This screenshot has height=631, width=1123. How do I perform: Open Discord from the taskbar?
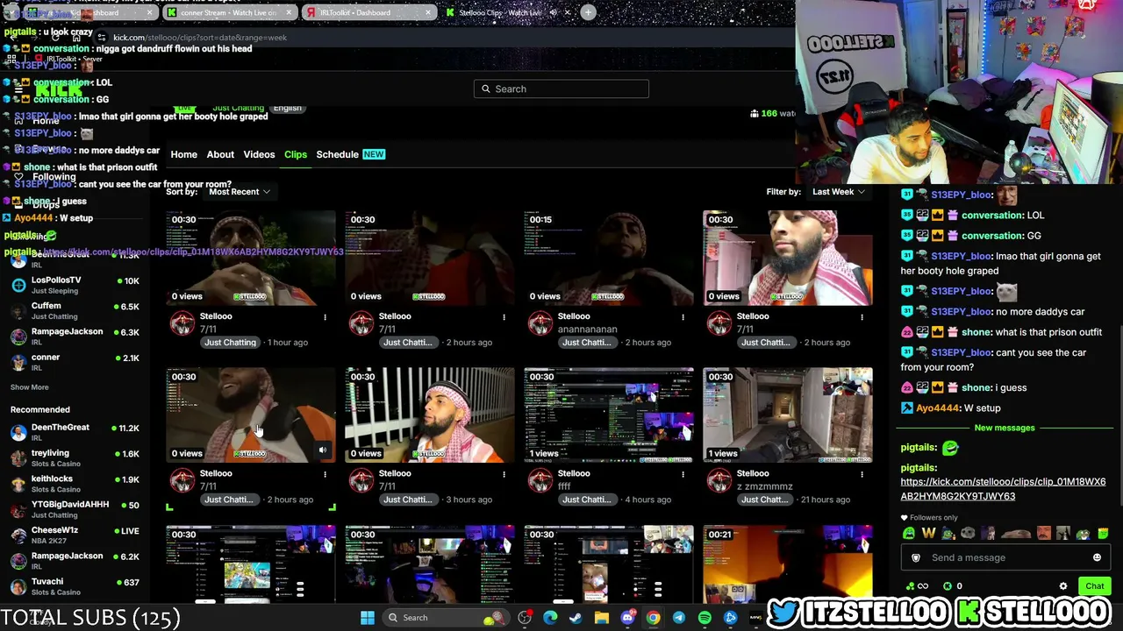(x=627, y=618)
